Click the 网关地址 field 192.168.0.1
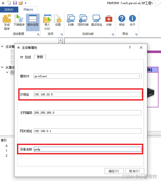The height and width of the screenshot is (181, 161). coord(87,131)
